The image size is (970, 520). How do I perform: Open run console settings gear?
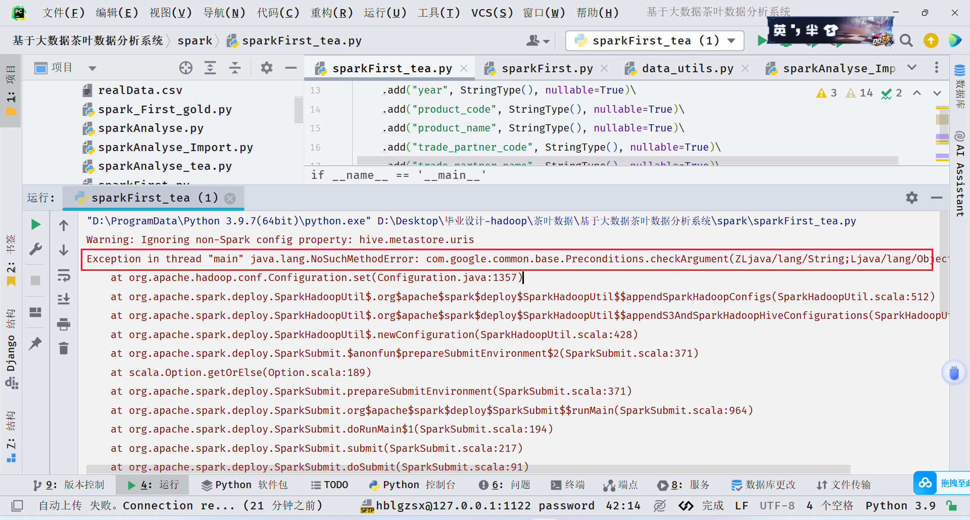click(x=912, y=198)
